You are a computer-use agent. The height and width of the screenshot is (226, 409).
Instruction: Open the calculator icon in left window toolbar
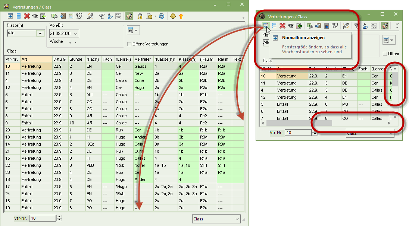tap(71, 16)
